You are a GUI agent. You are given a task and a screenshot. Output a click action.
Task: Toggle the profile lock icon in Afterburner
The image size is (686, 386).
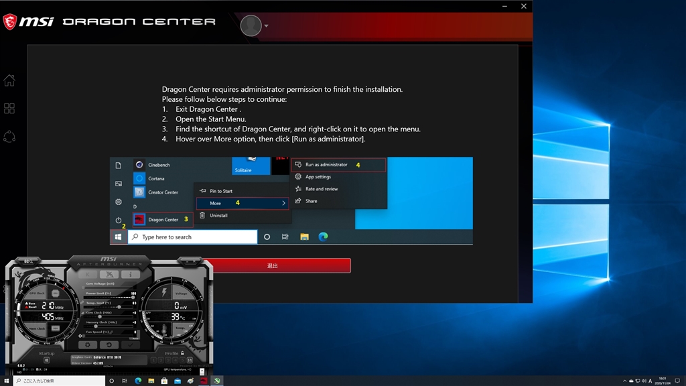[181, 353]
